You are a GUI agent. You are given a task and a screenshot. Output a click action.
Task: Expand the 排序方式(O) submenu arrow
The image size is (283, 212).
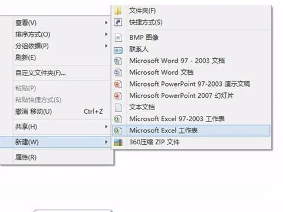[x=106, y=34]
